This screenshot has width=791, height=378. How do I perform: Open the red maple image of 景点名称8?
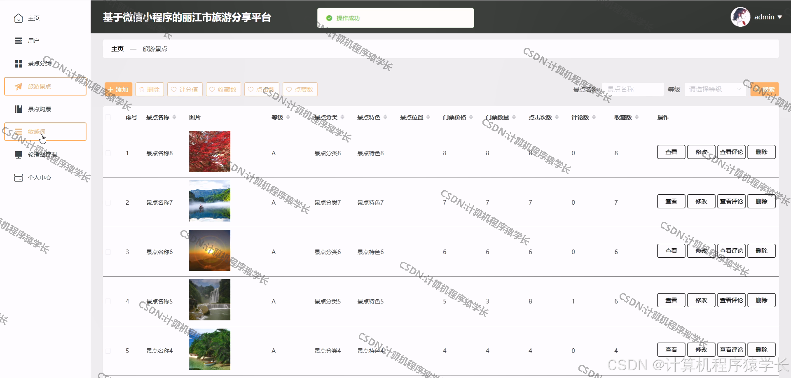point(210,152)
